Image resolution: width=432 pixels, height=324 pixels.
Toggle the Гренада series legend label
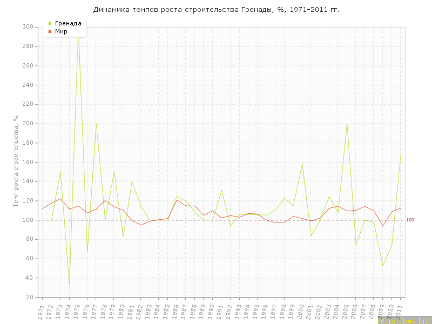pyautogui.click(x=68, y=24)
